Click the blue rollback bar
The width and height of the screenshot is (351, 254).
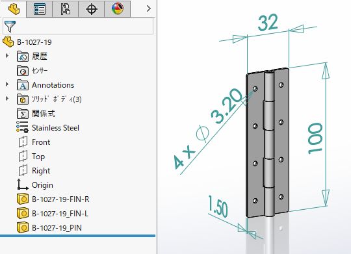point(77,236)
